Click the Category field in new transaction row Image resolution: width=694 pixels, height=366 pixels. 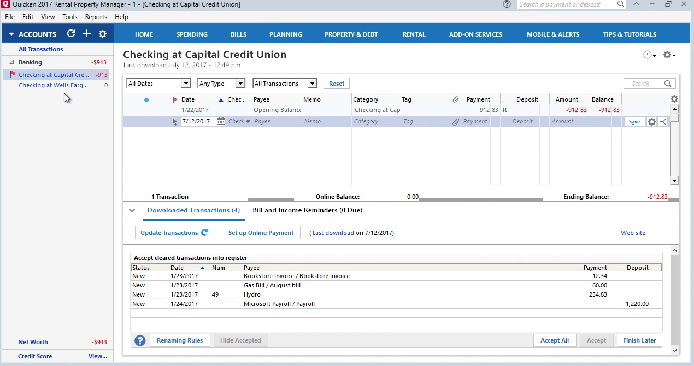pos(376,121)
